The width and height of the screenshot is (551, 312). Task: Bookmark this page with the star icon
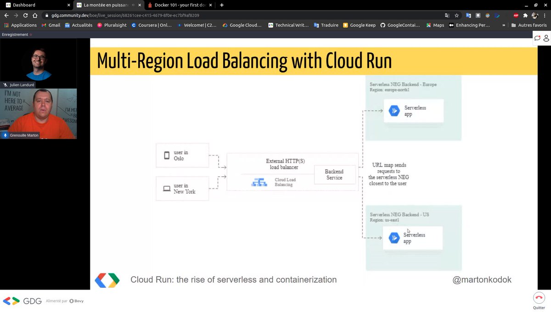click(456, 15)
